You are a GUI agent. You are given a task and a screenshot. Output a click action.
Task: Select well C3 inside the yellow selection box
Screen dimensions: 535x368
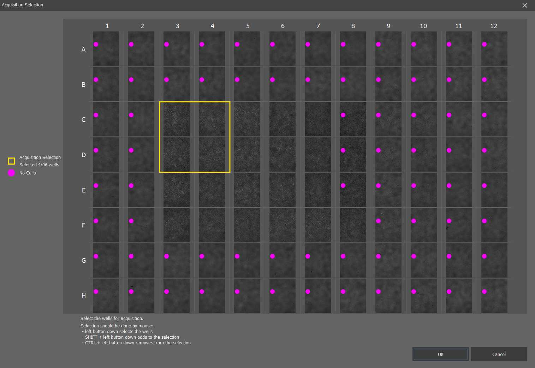(177, 119)
